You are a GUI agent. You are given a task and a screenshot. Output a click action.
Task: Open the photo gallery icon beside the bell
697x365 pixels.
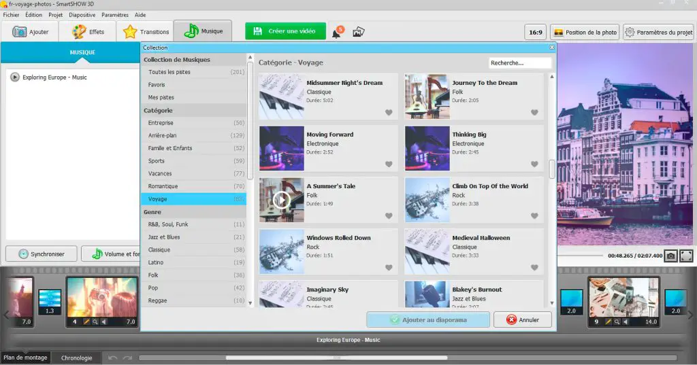pos(359,32)
